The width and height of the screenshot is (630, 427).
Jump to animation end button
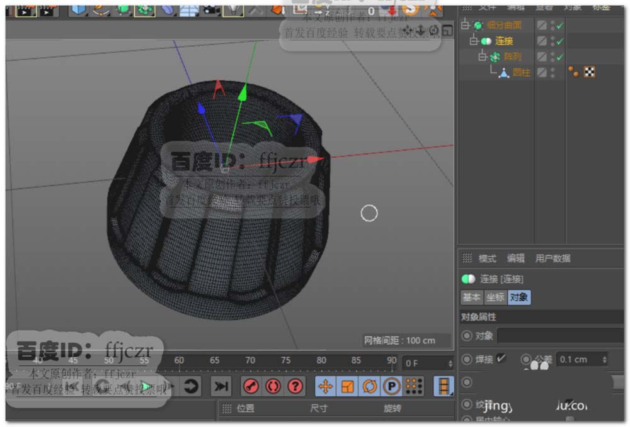coord(220,386)
